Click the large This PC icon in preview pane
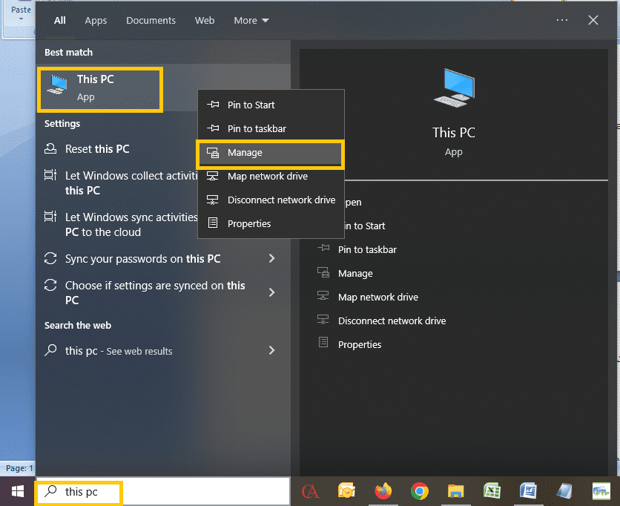This screenshot has height=506, width=620. click(454, 88)
